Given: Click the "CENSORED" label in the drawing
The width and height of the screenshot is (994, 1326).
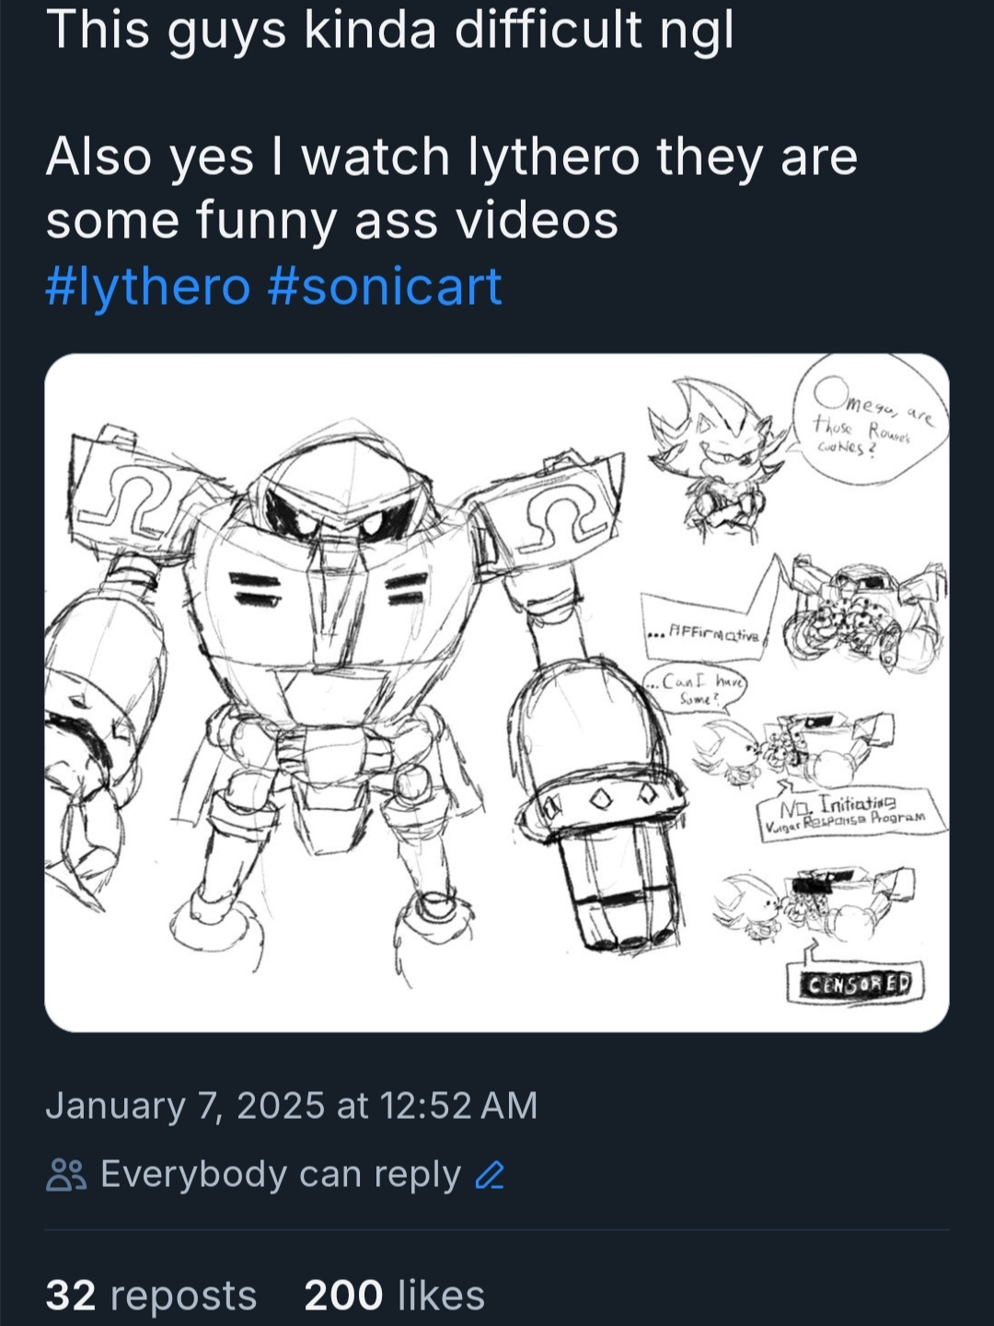Looking at the screenshot, I should pos(857,983).
